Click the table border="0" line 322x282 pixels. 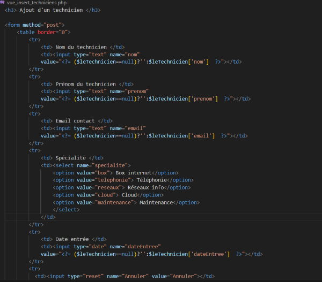point(44,32)
